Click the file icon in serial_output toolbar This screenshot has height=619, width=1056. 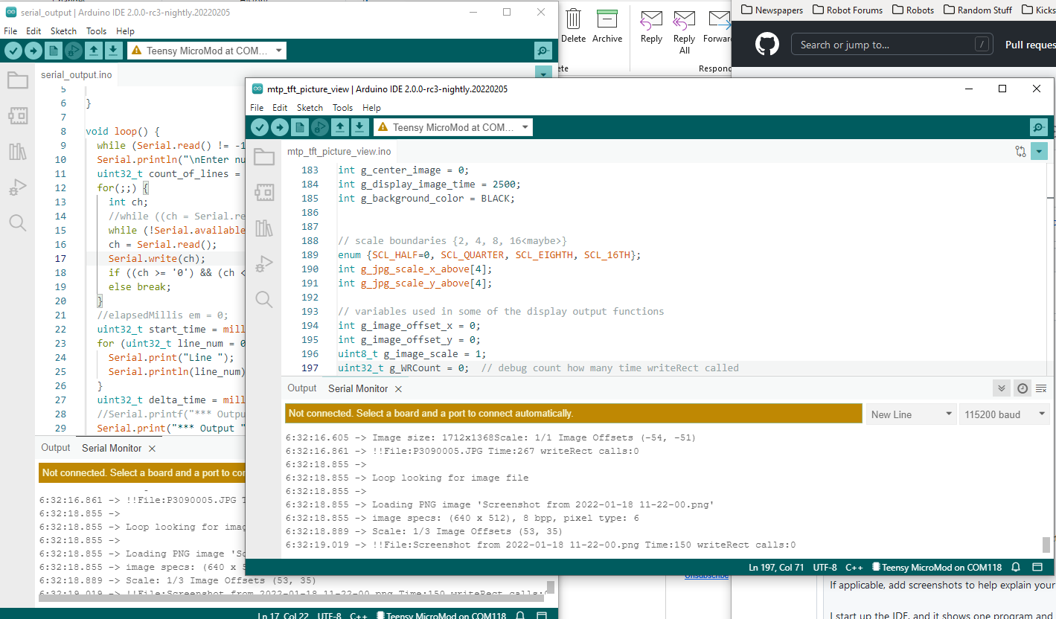[x=54, y=51]
